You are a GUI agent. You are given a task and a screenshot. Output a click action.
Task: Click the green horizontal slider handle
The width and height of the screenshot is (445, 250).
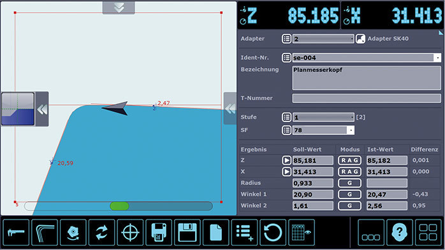click(x=119, y=206)
